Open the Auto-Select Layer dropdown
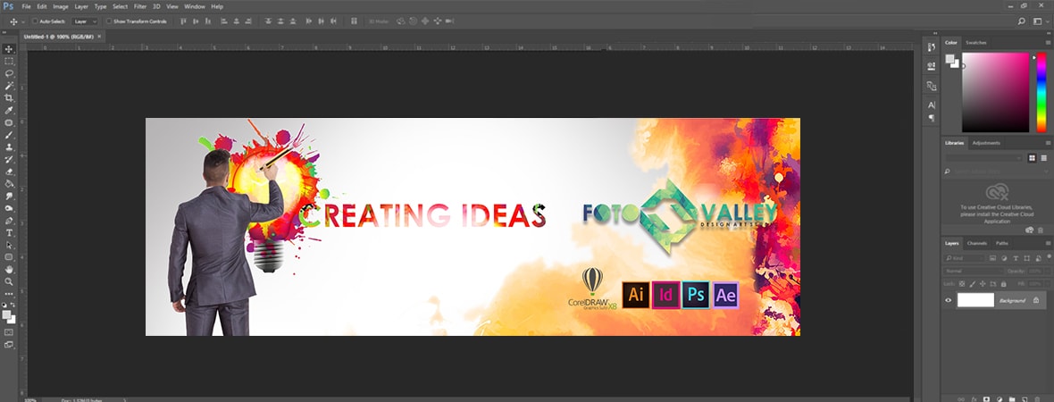 86,21
